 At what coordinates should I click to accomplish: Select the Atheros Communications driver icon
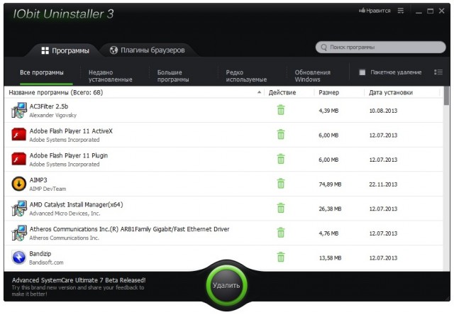point(19,233)
